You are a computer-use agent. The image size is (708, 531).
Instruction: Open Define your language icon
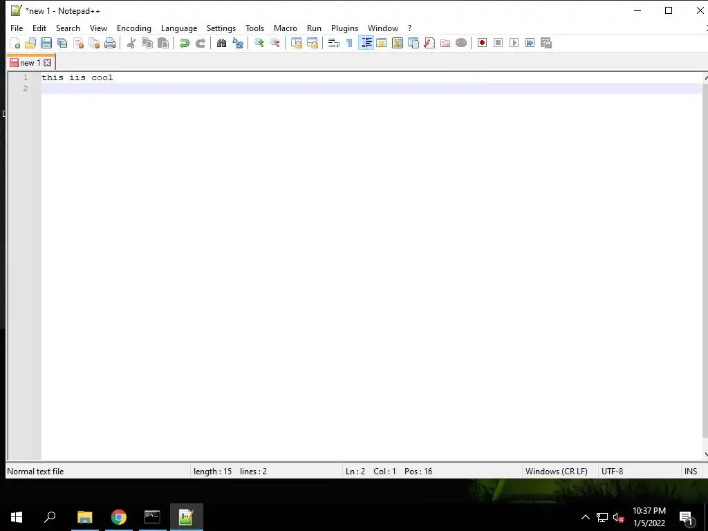pos(382,43)
